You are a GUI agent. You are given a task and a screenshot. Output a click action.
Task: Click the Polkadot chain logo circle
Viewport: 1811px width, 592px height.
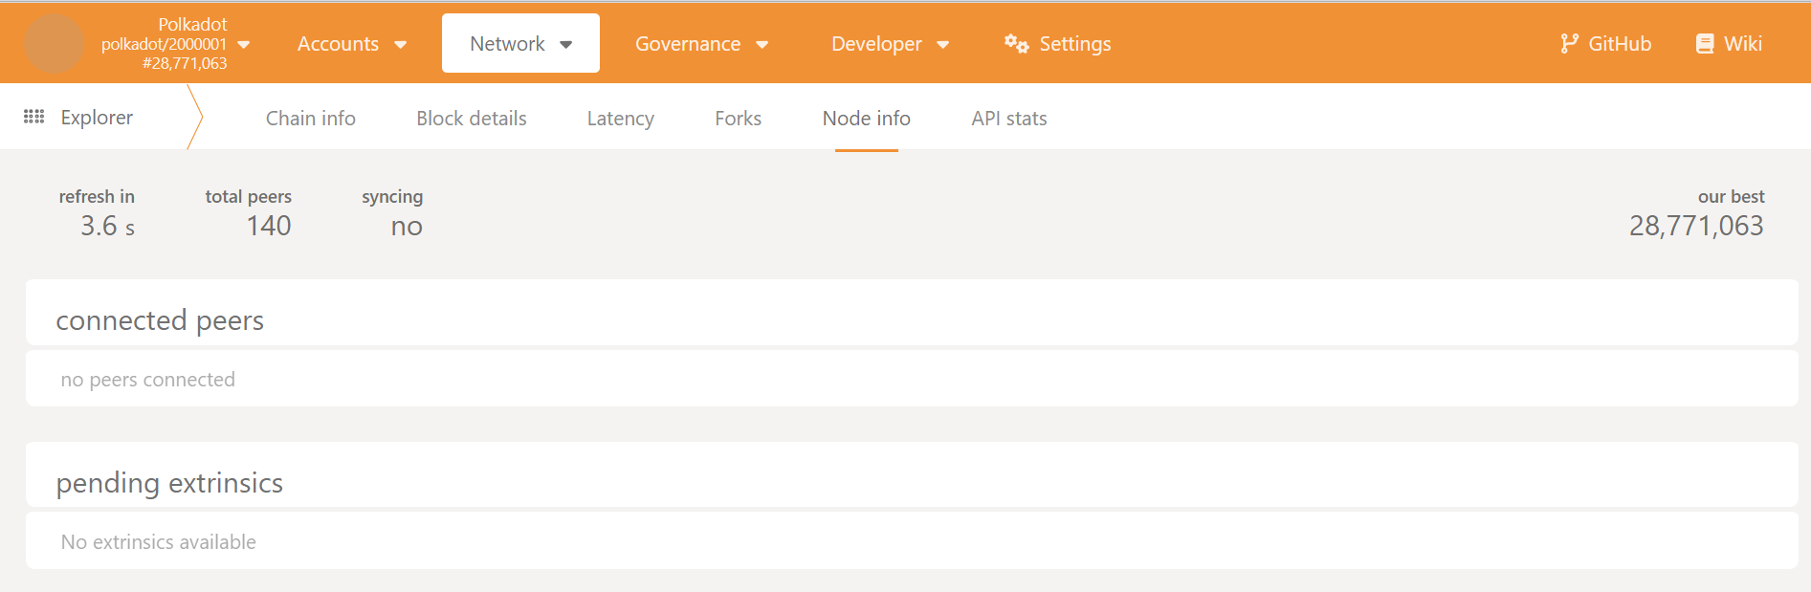click(x=54, y=44)
